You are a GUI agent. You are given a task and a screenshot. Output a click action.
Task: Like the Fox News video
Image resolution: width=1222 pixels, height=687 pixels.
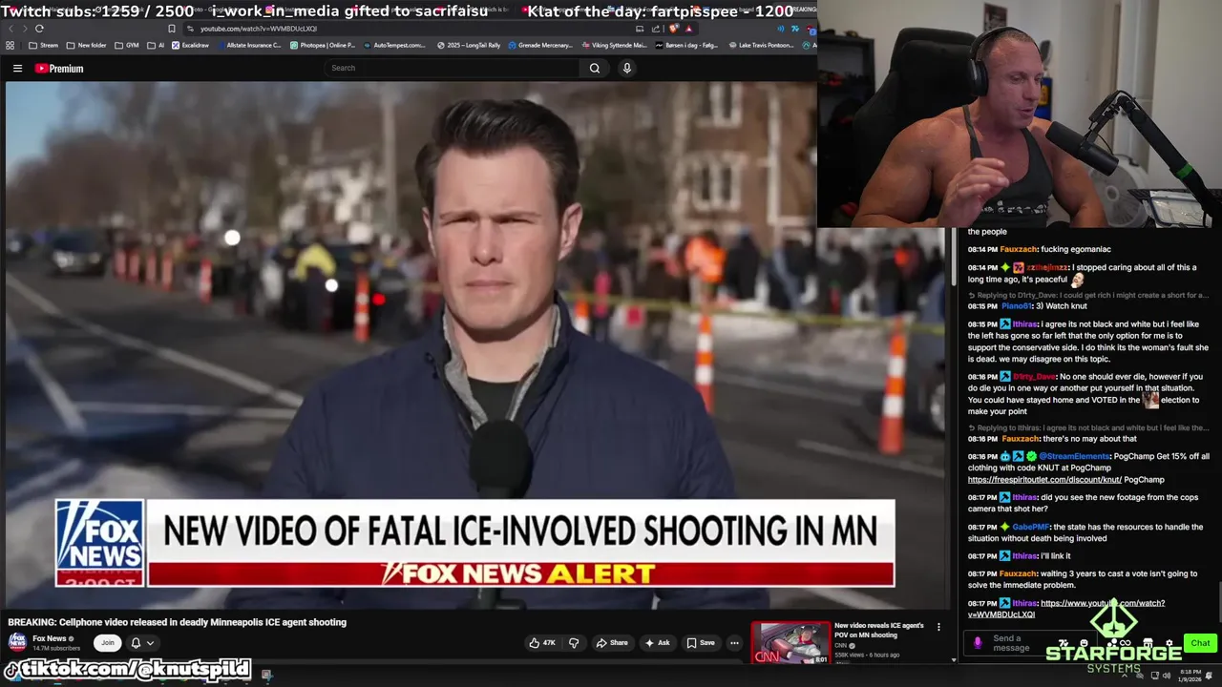542,643
